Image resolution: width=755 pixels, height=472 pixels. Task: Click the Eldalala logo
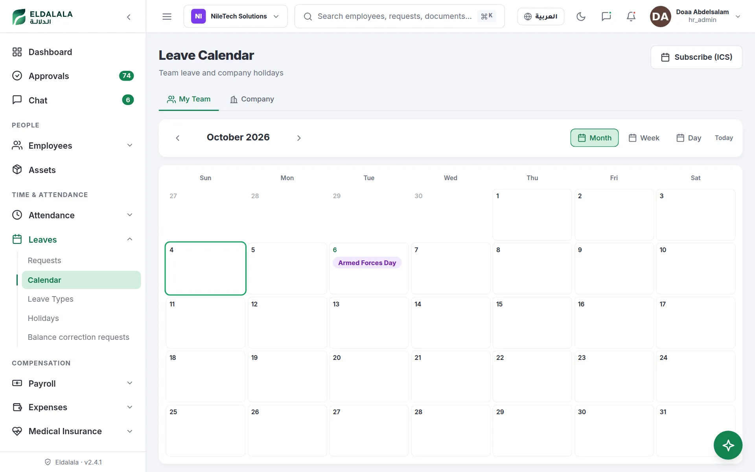click(x=42, y=17)
